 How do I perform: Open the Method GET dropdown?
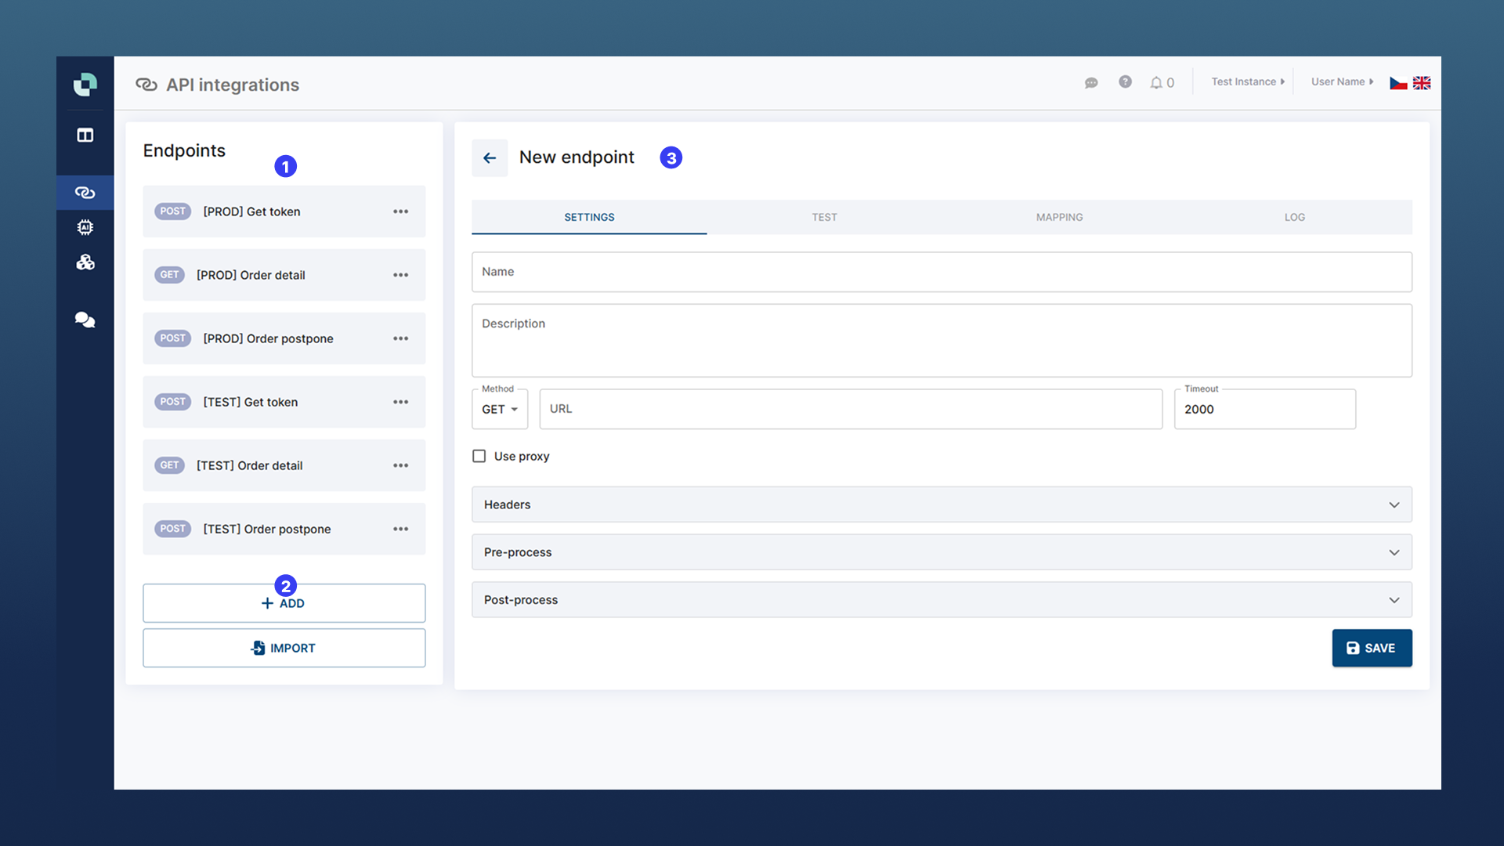500,409
